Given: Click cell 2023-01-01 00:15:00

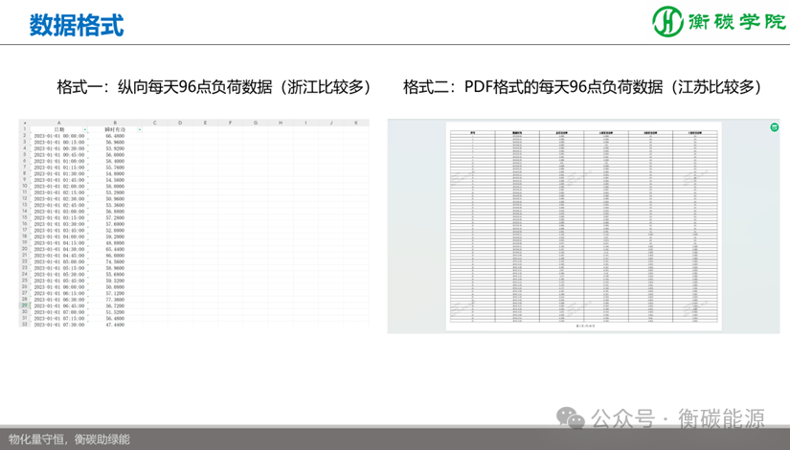Looking at the screenshot, I should click(x=59, y=142).
